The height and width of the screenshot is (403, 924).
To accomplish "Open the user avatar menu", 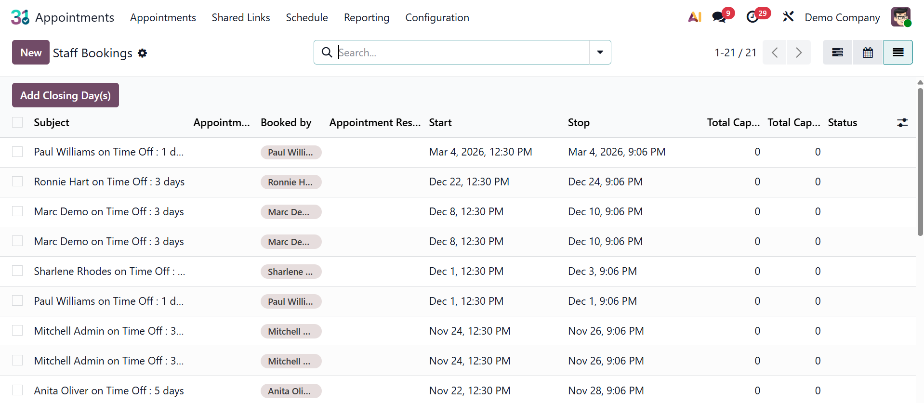I will click(900, 17).
